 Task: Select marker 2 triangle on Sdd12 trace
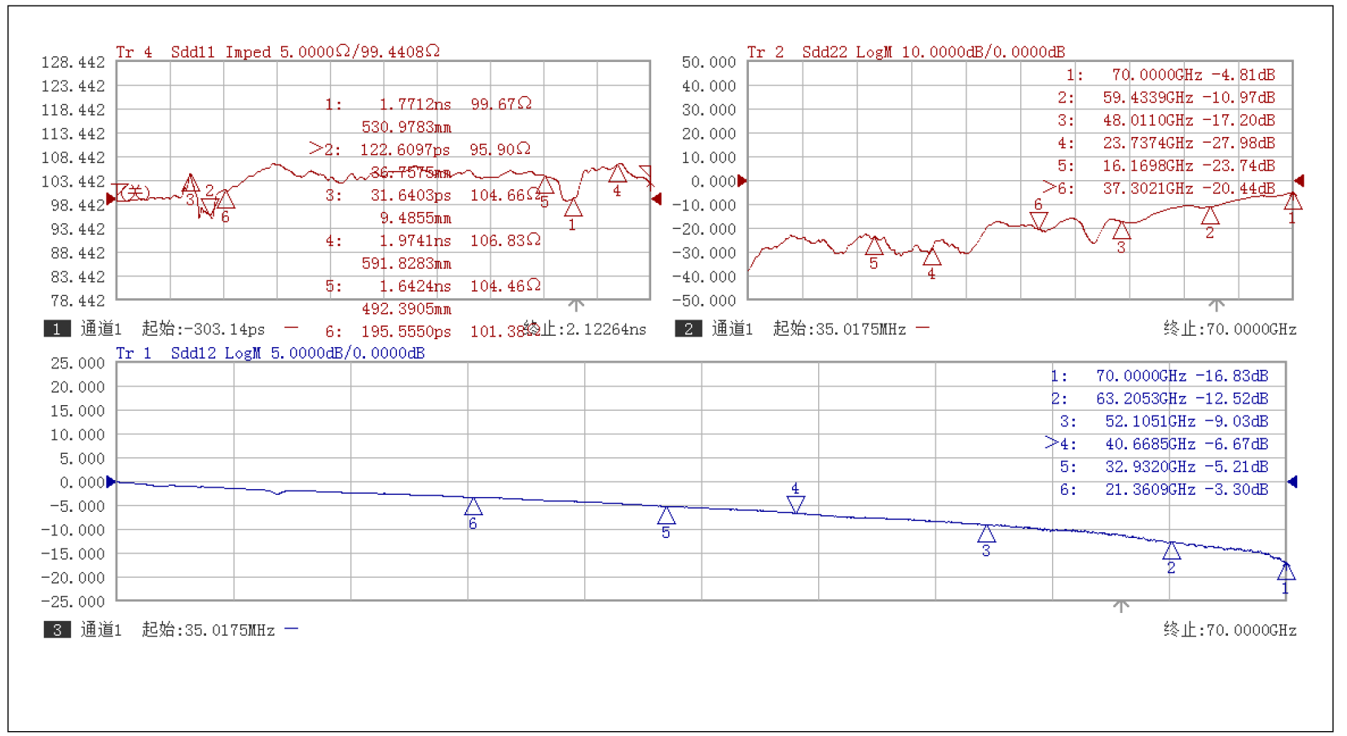tap(1171, 551)
